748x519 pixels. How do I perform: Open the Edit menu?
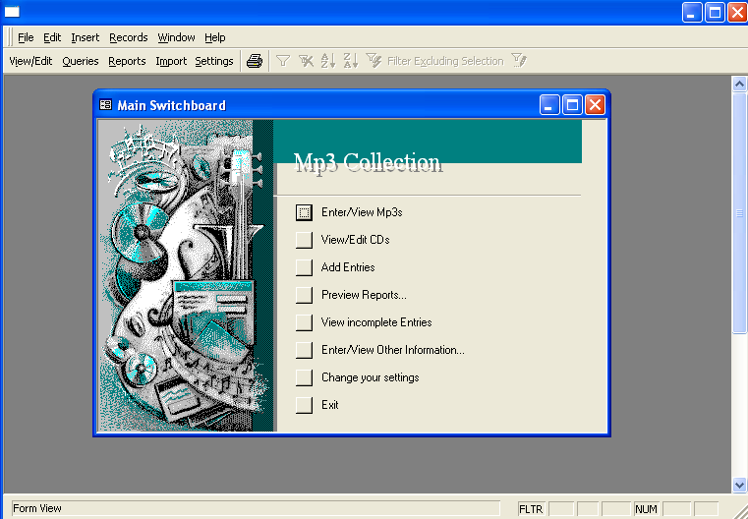point(52,37)
